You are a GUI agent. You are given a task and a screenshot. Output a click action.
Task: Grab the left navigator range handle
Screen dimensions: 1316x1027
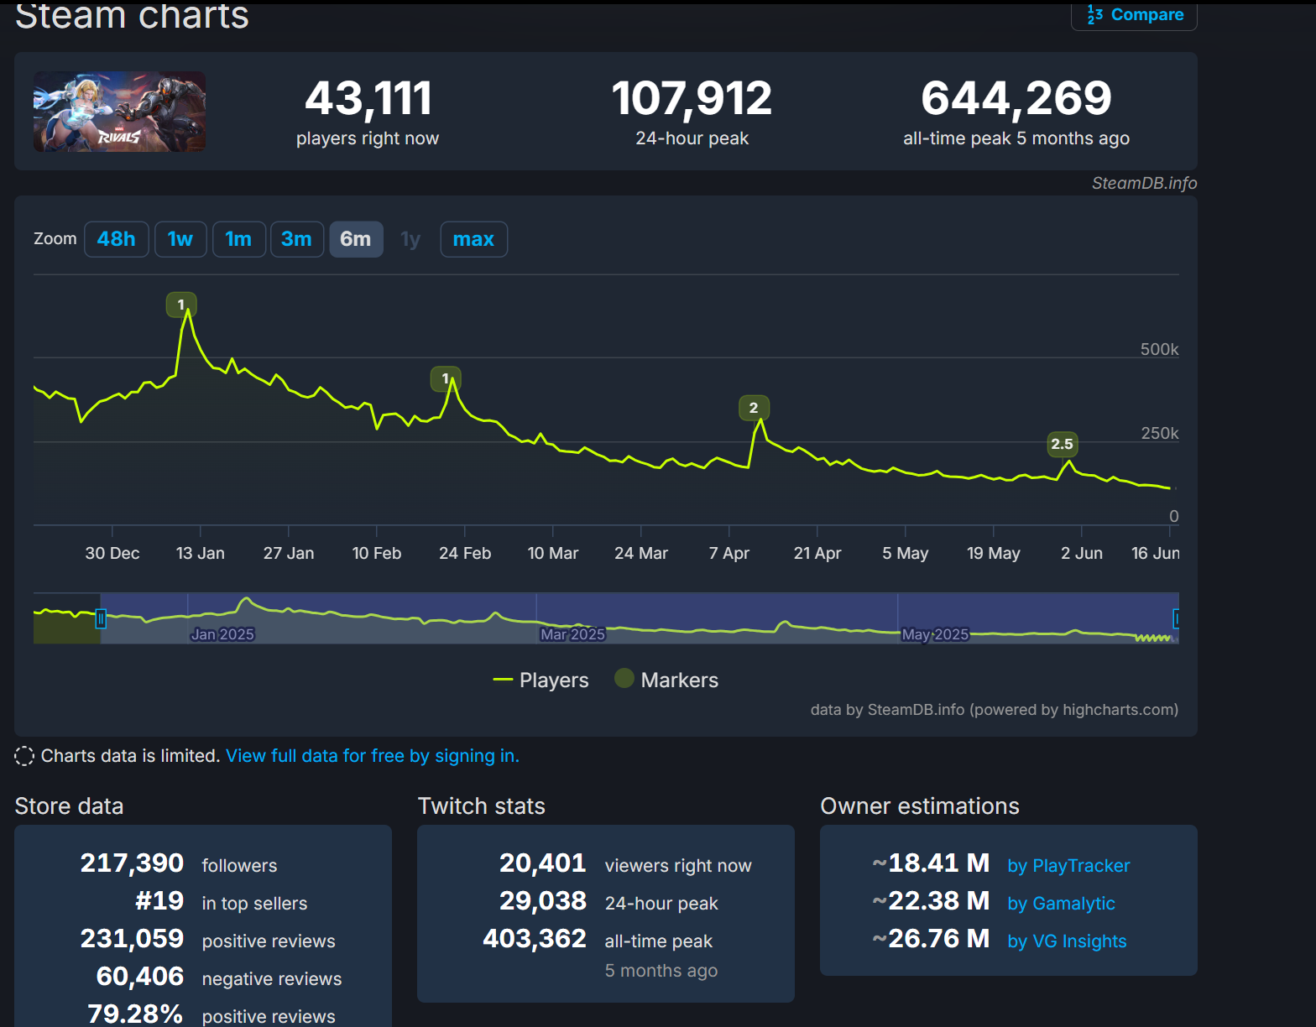(101, 618)
